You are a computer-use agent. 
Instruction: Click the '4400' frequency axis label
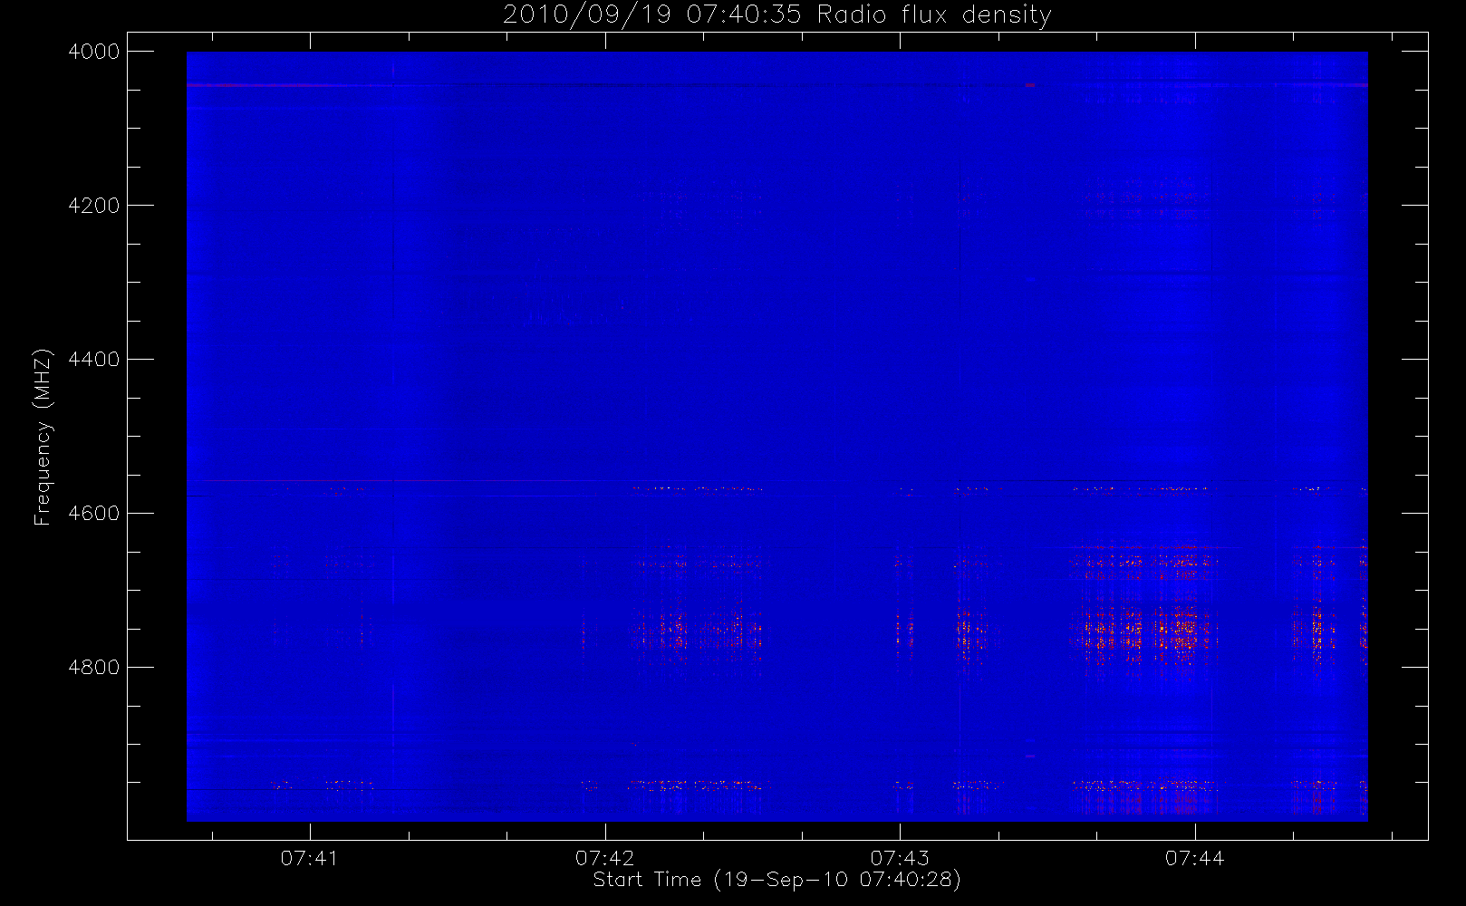click(x=94, y=360)
